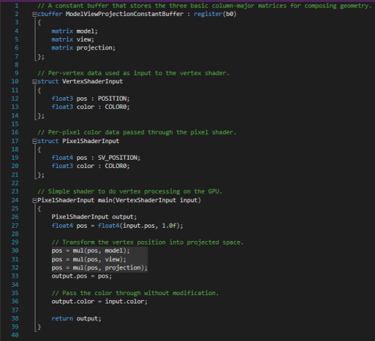Click the 1.0f literal on line 27
The width and height of the screenshot is (375, 341).
click(169, 226)
